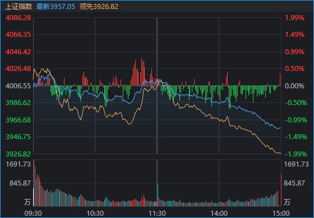314x218 pixels.
Task: Click the right 万 volume unit label
Action: tap(287, 202)
